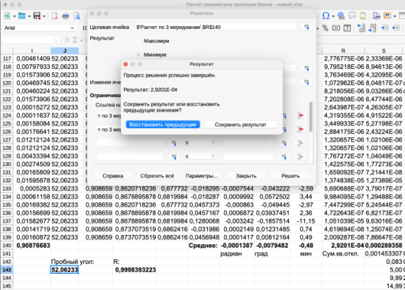This screenshot has width=405, height=290.
Task: Click Сохранить результат button
Action: (x=240, y=125)
